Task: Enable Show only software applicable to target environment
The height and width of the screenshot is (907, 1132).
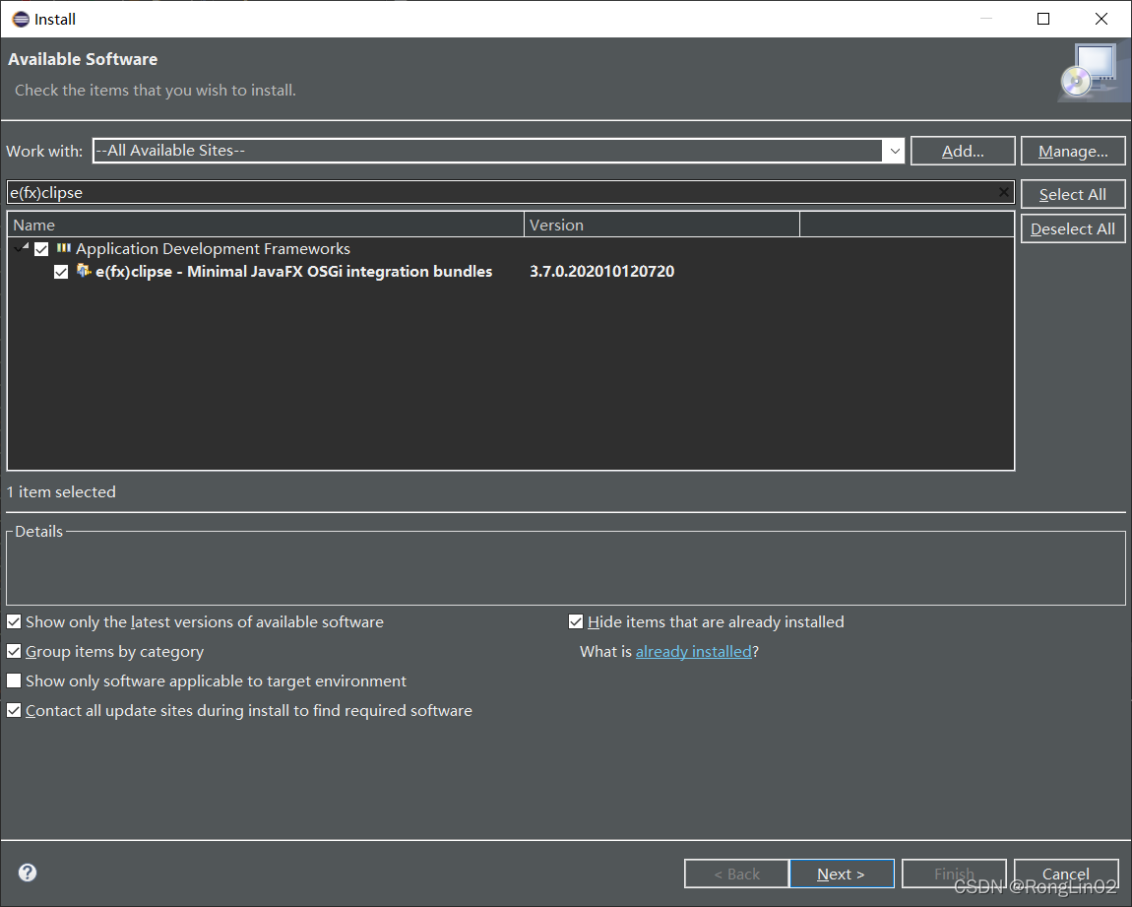Action: [14, 680]
